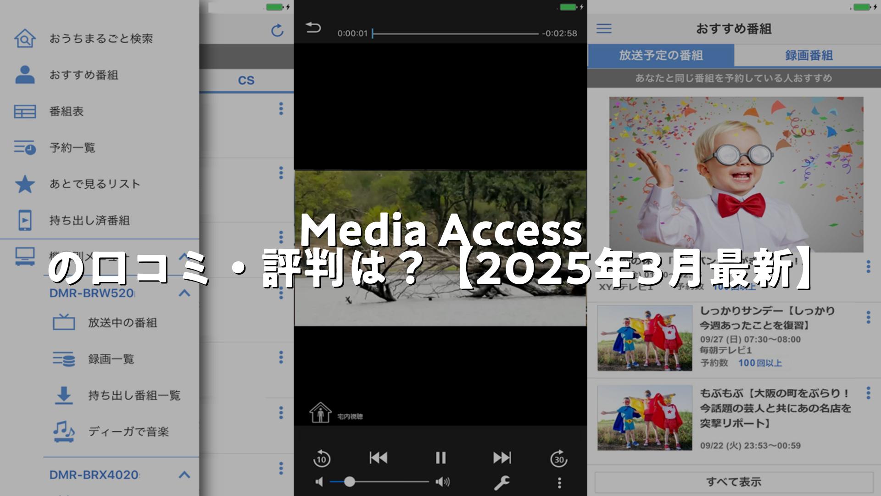The width and height of the screenshot is (881, 496).
Task: Open party boy featured thumbnail
Action: click(x=736, y=175)
